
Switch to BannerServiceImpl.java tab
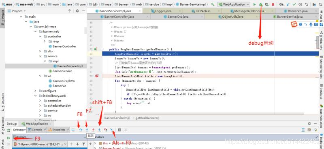tap(115, 11)
